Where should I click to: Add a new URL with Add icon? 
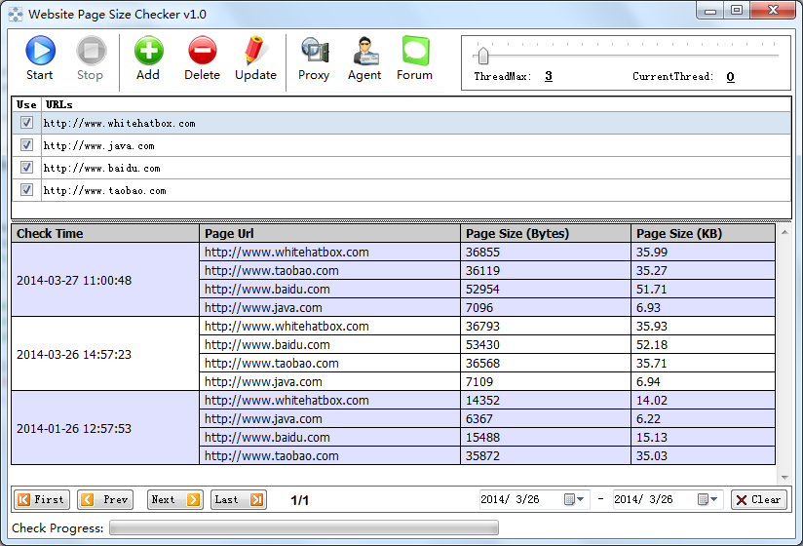(x=148, y=58)
